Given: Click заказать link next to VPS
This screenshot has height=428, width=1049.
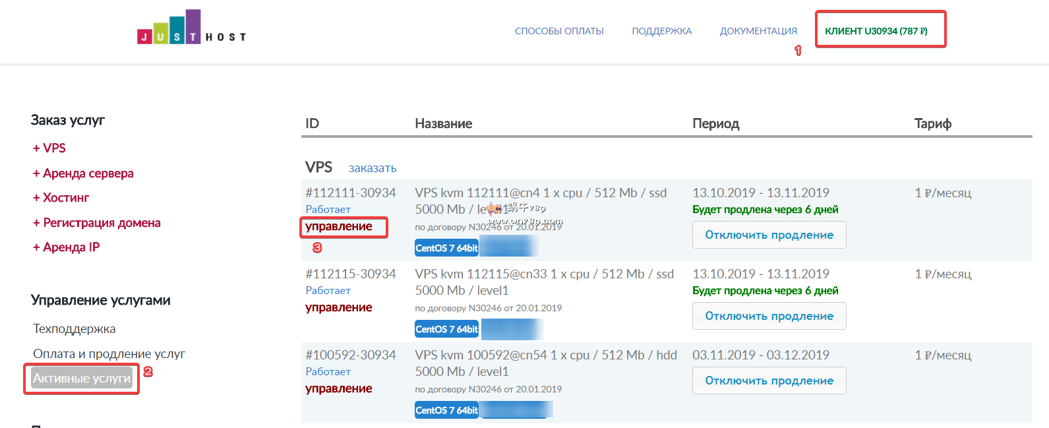Looking at the screenshot, I should 373,168.
